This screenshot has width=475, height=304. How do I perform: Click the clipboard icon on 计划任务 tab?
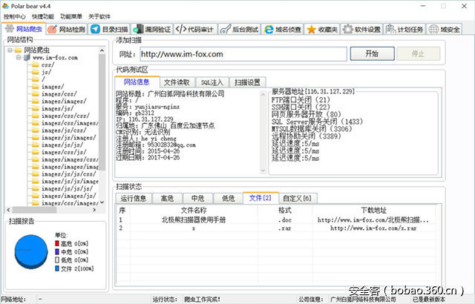pos(390,30)
